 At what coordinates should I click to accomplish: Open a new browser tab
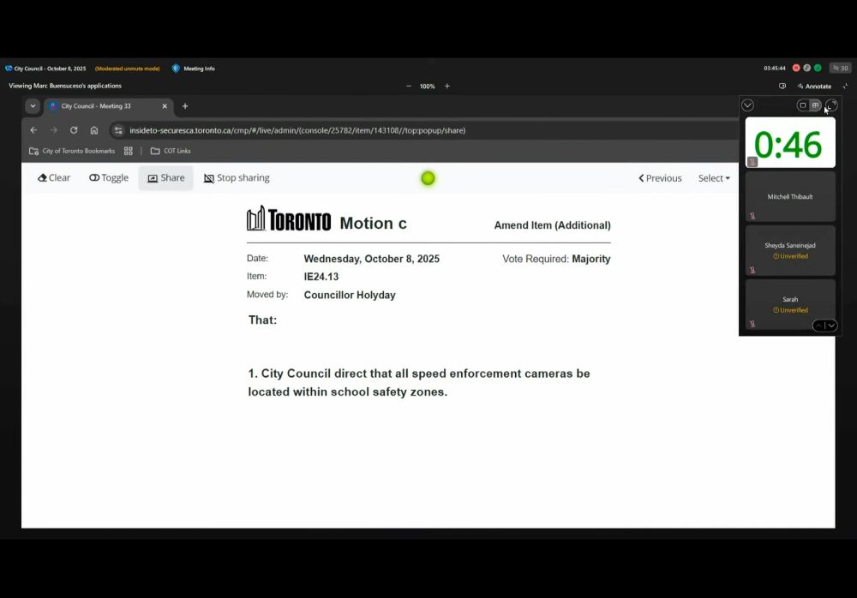pos(185,106)
